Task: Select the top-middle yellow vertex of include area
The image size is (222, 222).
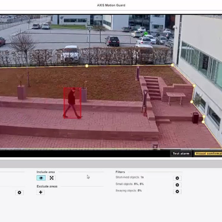Action: coord(87,66)
